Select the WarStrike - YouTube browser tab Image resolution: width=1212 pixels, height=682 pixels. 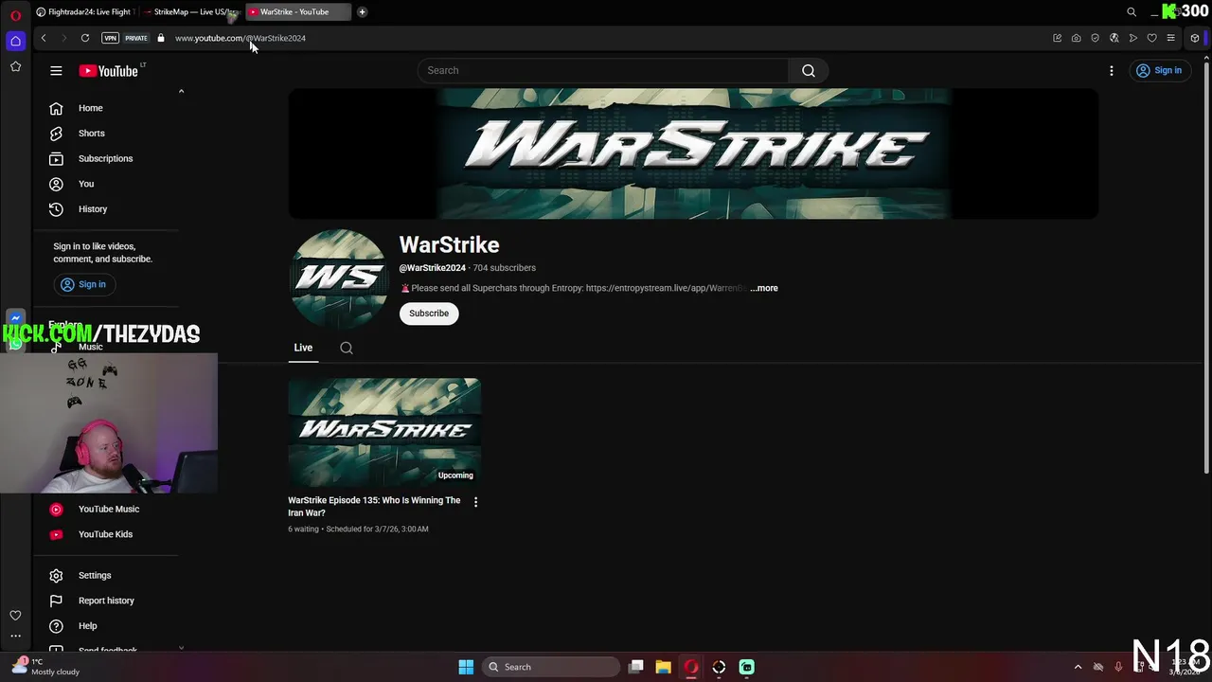tap(297, 11)
